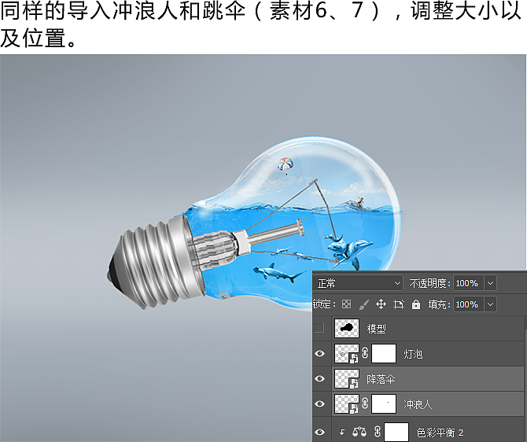The image size is (527, 442).
Task: Hide the 降落伞 layer eye icon
Action: tap(319, 379)
